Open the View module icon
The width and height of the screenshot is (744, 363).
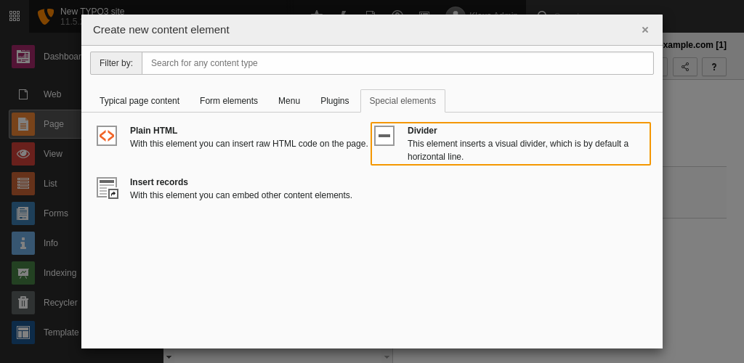[x=23, y=154]
